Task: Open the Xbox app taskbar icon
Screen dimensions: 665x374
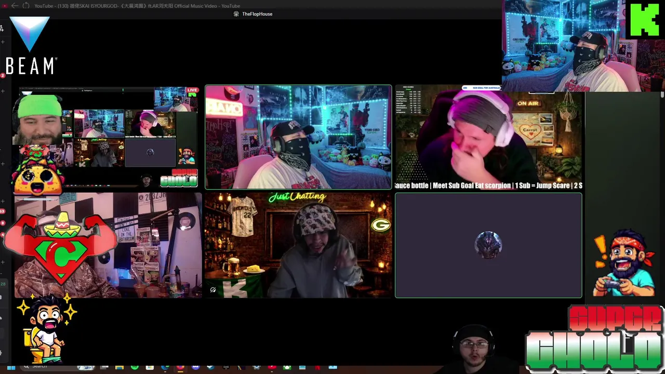Action: tap(287, 367)
